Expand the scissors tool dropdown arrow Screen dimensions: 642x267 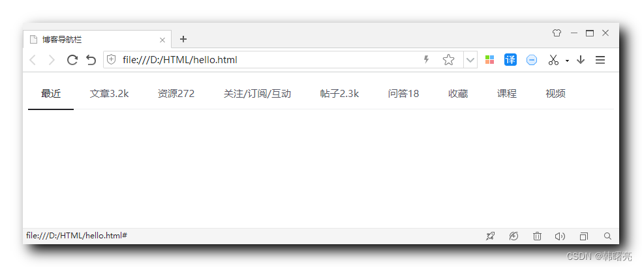coord(567,61)
